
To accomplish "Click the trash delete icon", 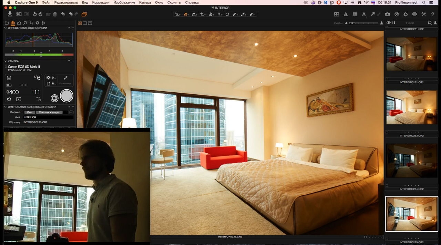I will pos(55,14).
